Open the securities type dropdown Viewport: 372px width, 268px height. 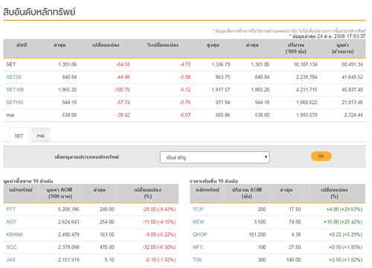[215, 157]
